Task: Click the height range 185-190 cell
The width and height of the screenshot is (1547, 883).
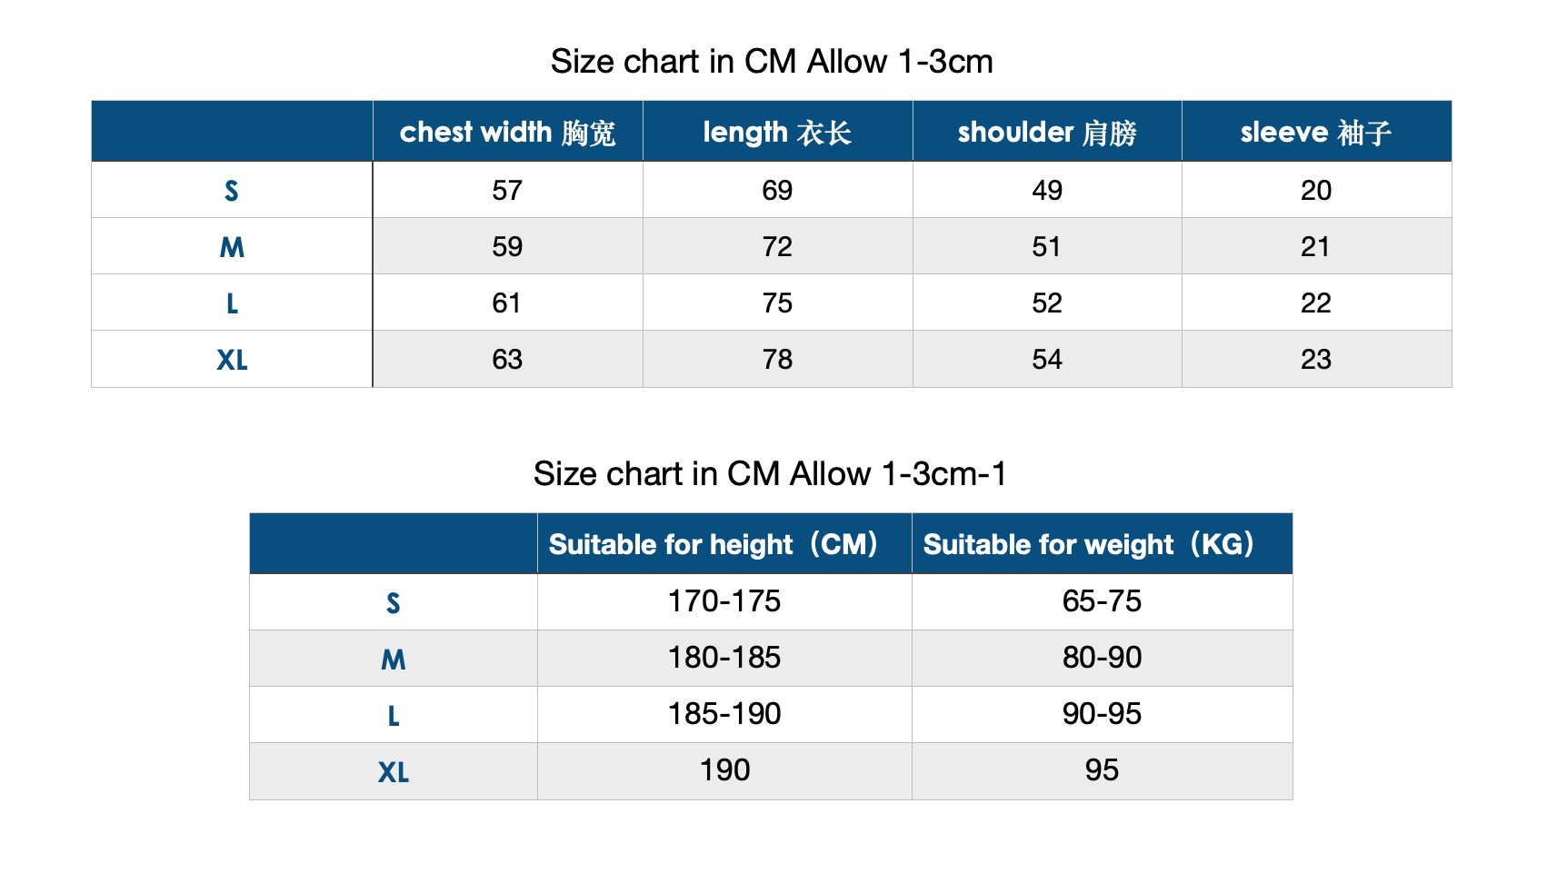Action: tap(724, 714)
